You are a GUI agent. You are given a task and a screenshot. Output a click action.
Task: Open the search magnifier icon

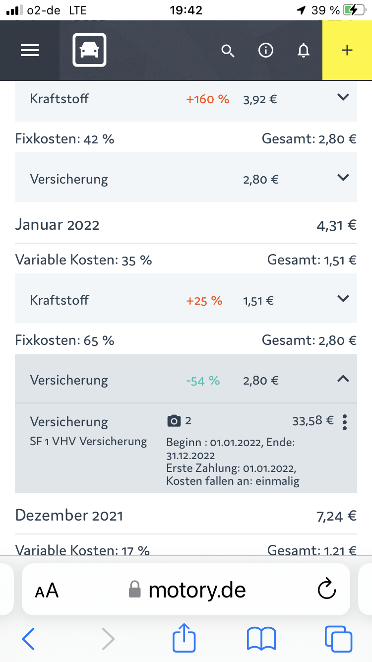228,51
